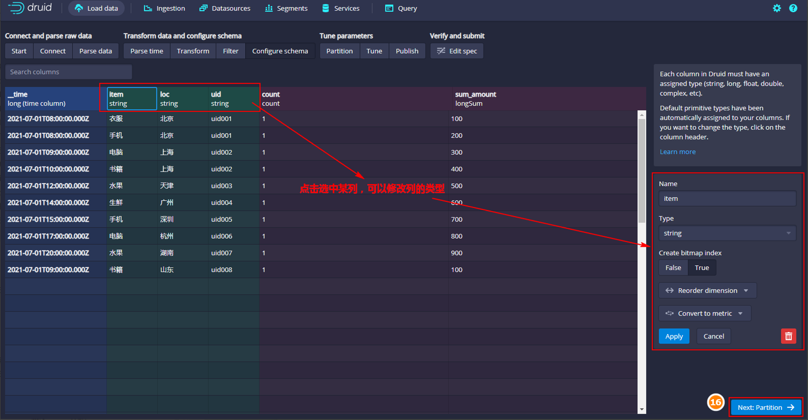Image resolution: width=808 pixels, height=420 pixels.
Task: Select the Configure schema step
Action: click(x=280, y=51)
